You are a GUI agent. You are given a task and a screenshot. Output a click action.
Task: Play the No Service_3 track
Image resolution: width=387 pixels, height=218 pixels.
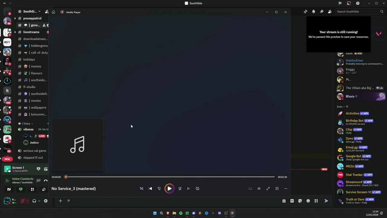click(x=169, y=188)
